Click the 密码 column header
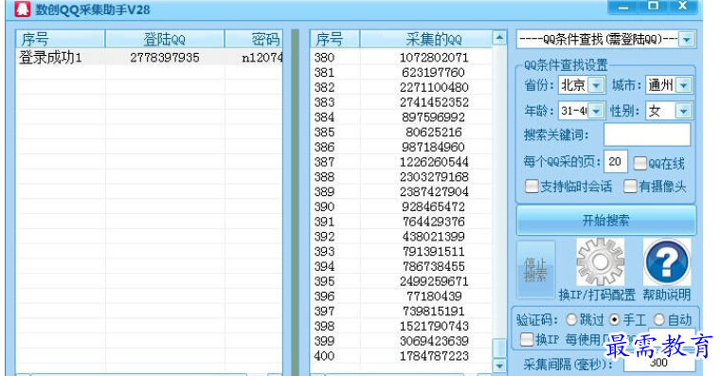Screen dimensions: 721x376 click(254, 40)
